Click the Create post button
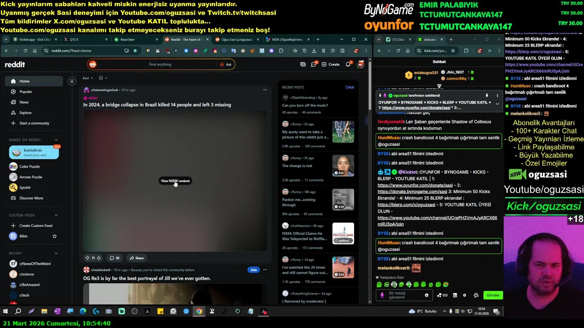This screenshot has height=328, width=584. [x=331, y=64]
